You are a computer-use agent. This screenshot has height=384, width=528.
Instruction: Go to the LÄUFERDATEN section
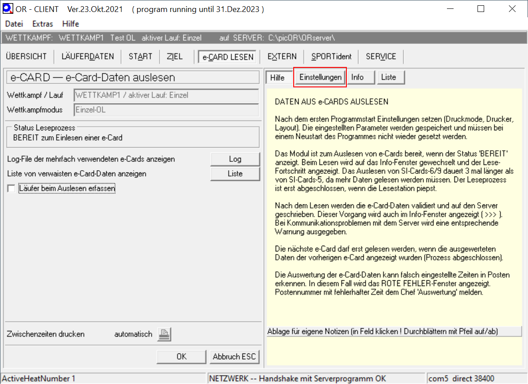point(88,56)
